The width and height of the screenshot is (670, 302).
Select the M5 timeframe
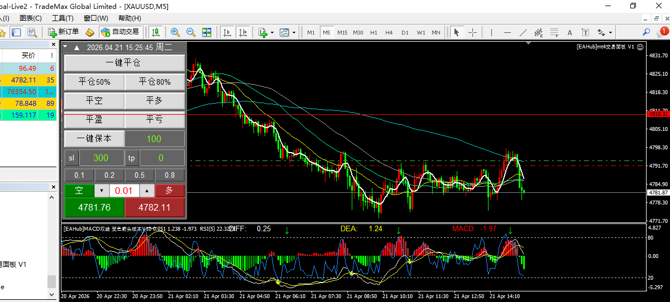[x=327, y=32]
